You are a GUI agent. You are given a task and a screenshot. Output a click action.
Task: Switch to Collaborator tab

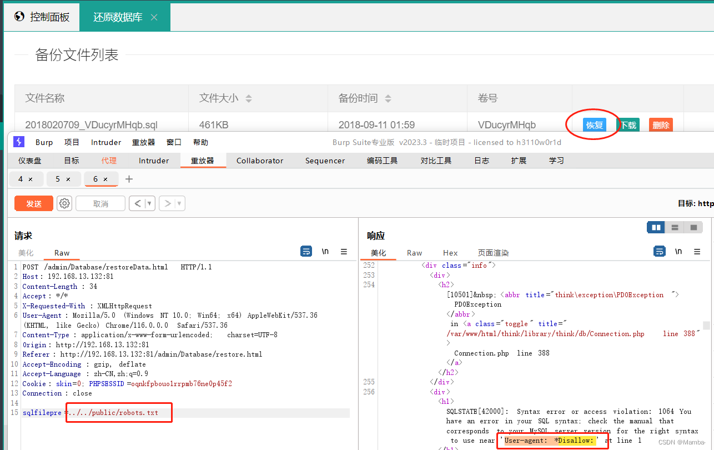(x=260, y=161)
